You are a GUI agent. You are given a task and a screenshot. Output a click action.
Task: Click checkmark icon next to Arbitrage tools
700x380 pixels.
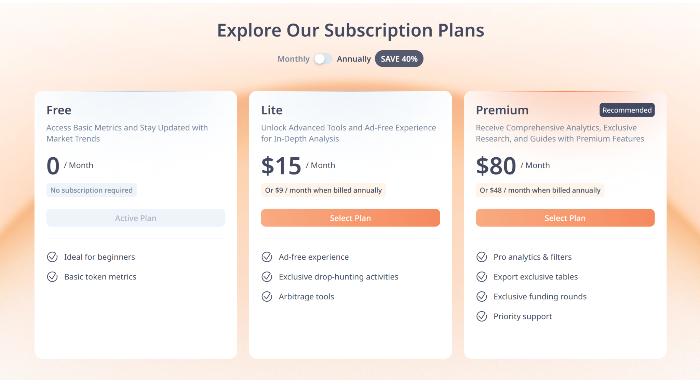pos(267,297)
